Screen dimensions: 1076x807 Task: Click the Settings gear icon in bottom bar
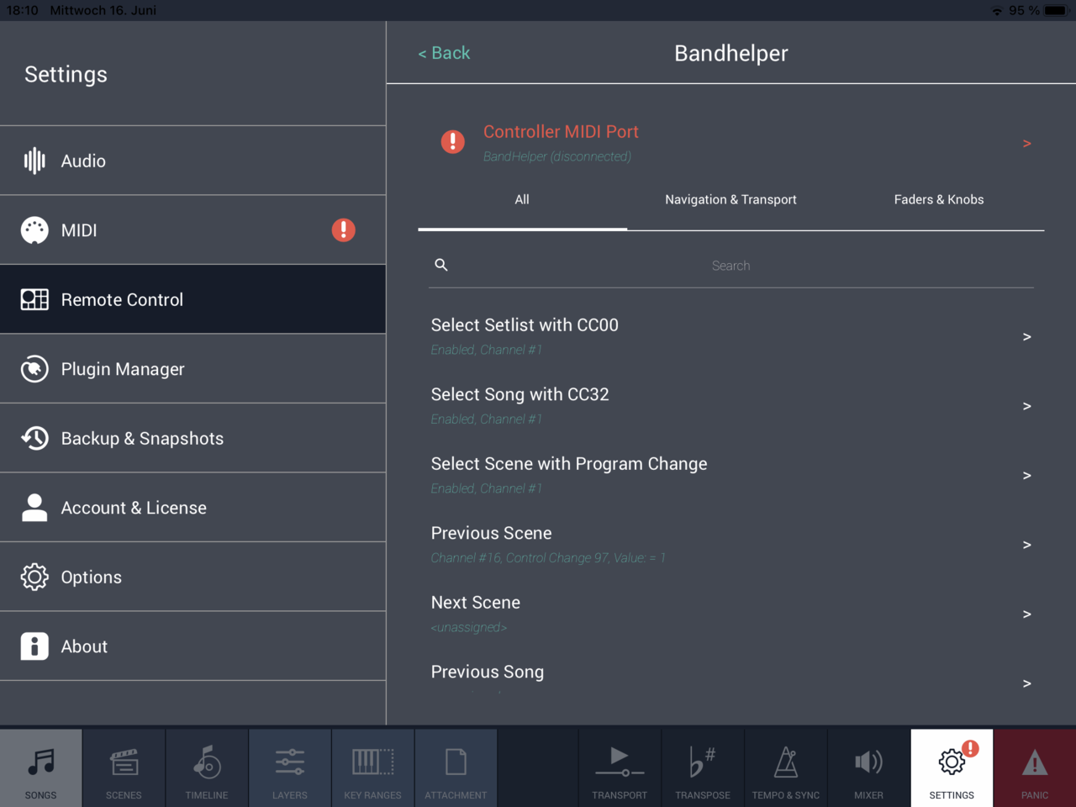pyautogui.click(x=952, y=762)
